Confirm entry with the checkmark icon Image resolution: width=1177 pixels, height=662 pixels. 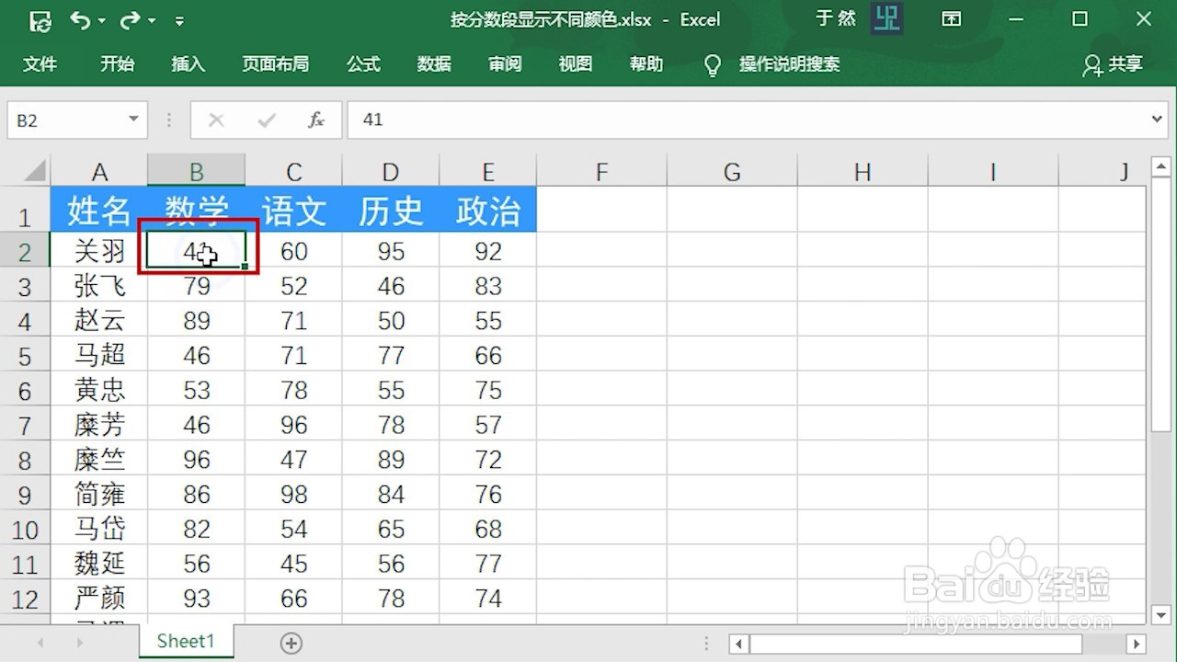[267, 120]
